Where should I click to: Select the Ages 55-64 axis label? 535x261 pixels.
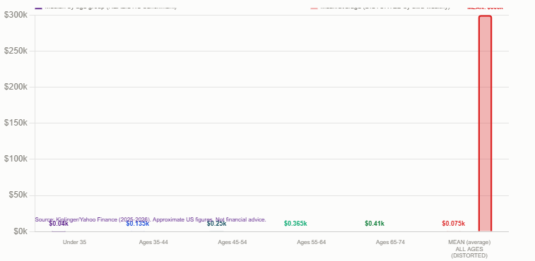pos(312,242)
